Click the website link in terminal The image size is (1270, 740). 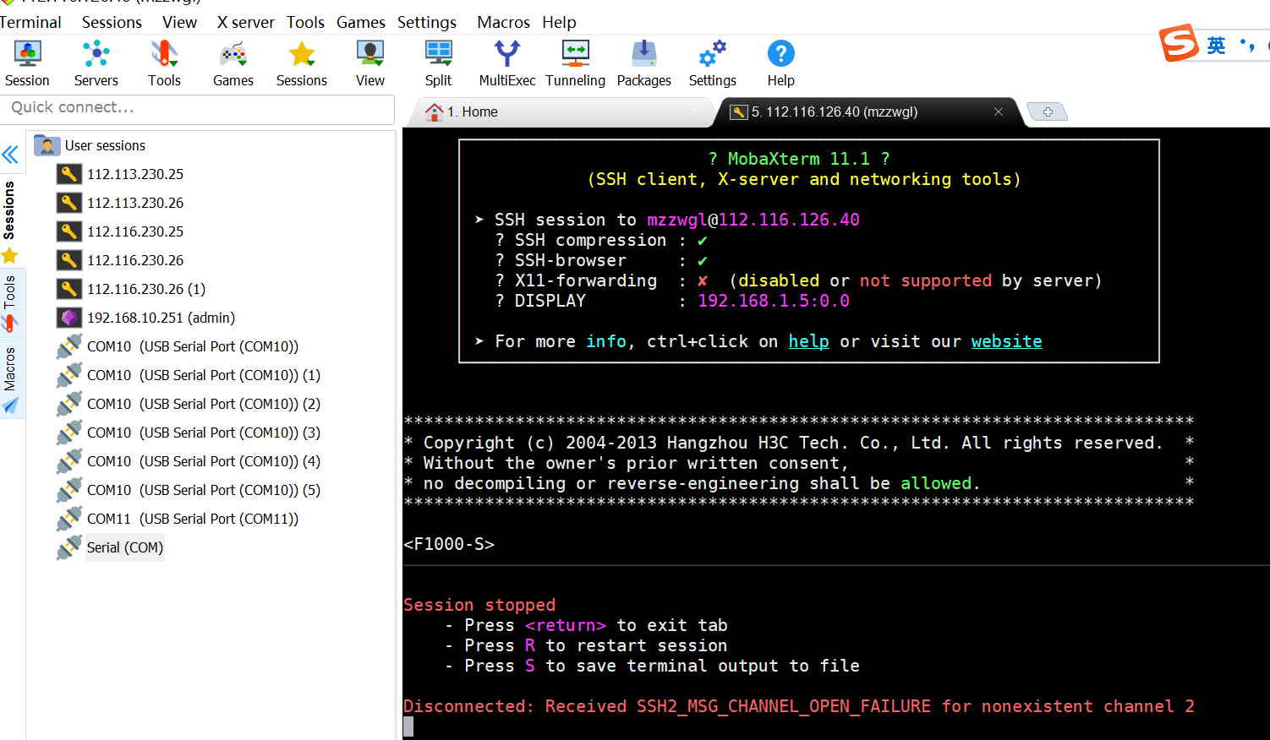click(1006, 341)
